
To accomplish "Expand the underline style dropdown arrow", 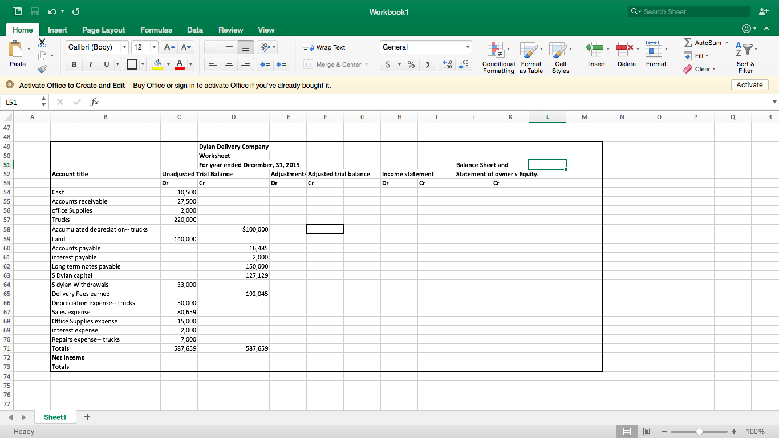I will (117, 64).
